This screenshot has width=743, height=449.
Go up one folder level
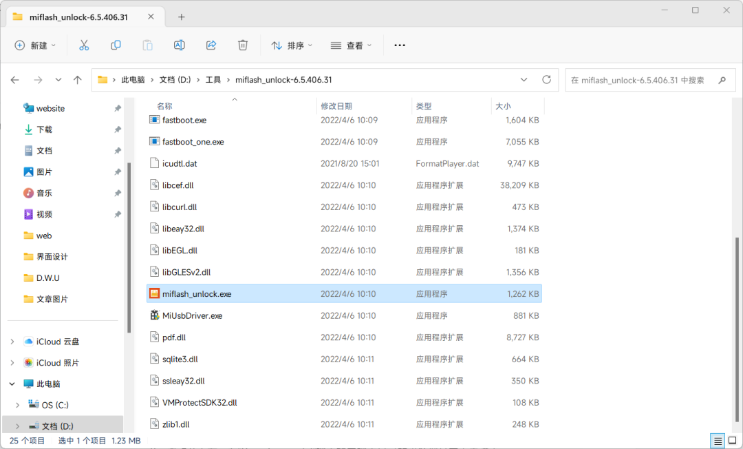pos(77,79)
